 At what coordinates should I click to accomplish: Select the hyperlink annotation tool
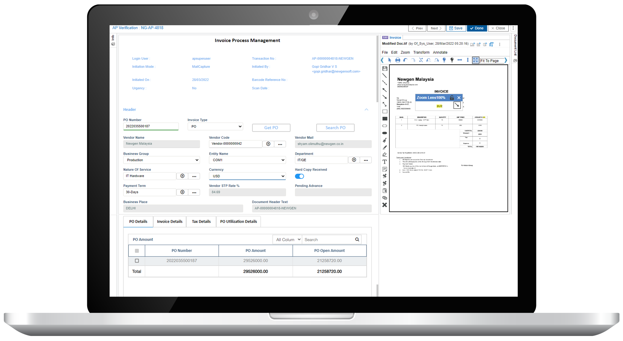385,198
